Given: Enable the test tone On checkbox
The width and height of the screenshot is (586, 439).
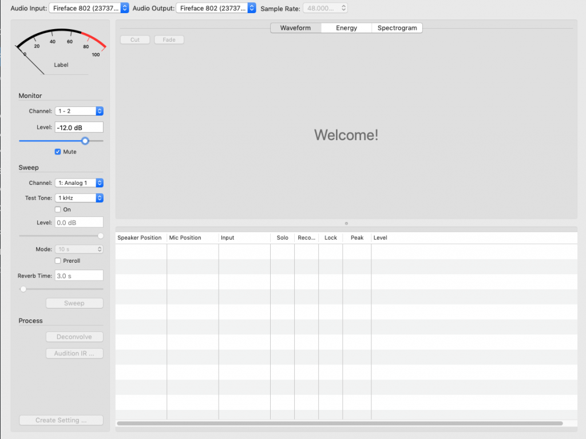Looking at the screenshot, I should 58,209.
